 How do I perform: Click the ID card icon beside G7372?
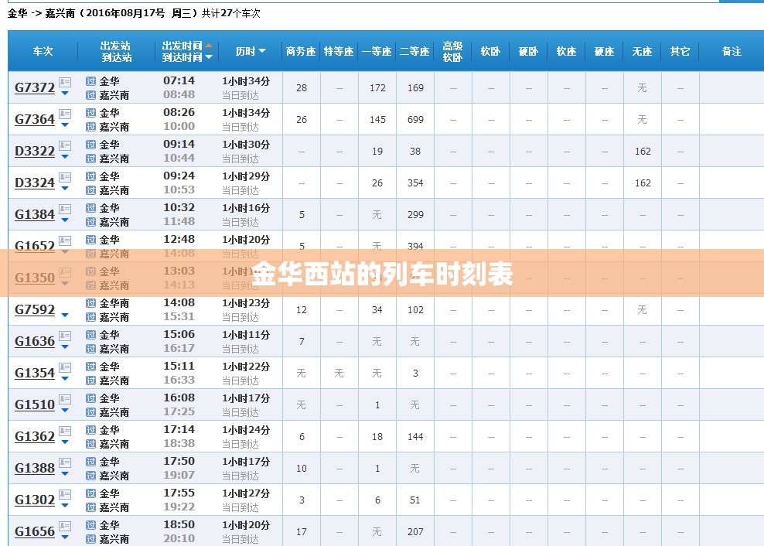pyautogui.click(x=65, y=82)
